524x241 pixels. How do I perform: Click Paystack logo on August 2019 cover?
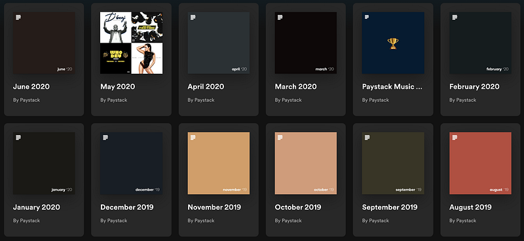click(x=455, y=137)
